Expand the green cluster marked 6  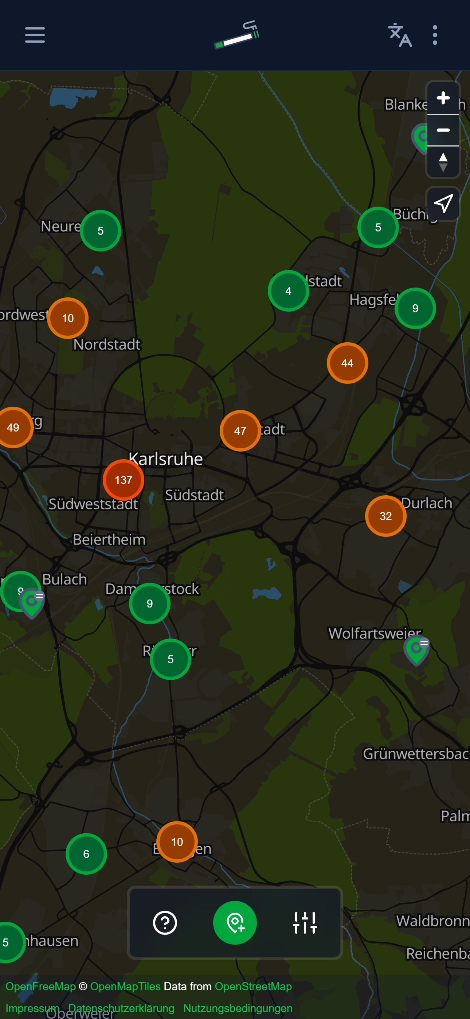[86, 854]
